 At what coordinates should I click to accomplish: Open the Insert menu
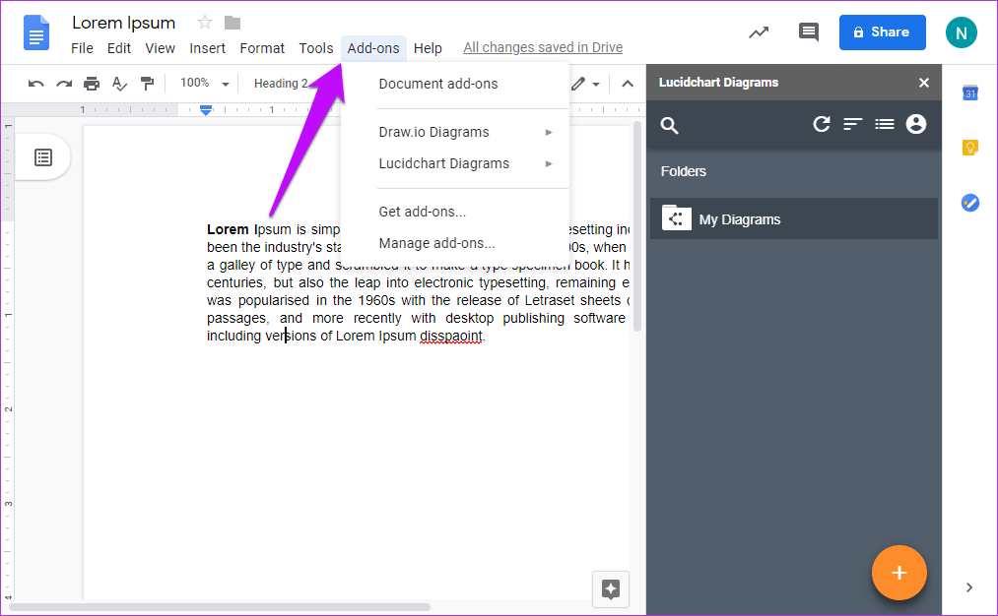click(208, 48)
